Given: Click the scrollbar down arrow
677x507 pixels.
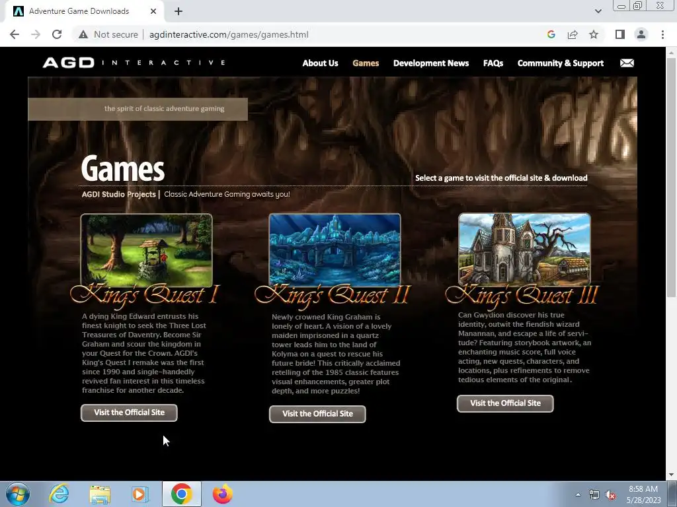Looking at the screenshot, I should tap(671, 475).
